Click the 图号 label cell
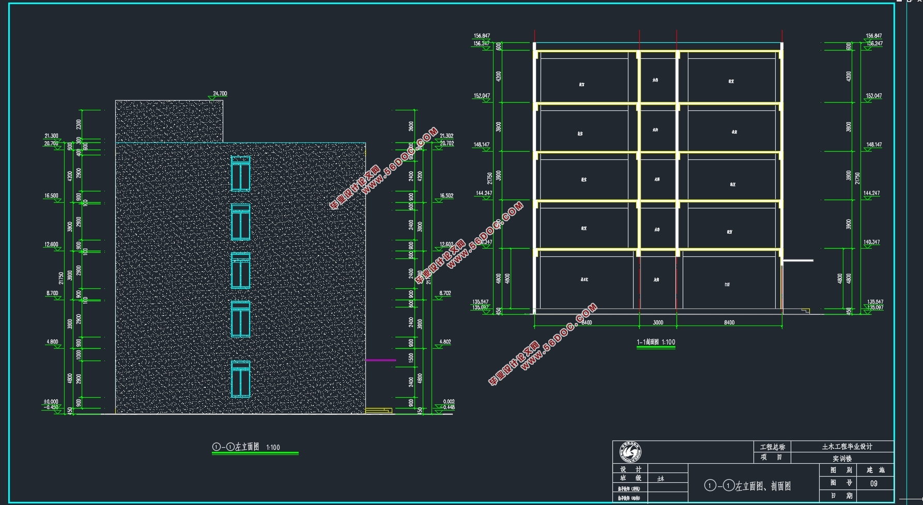 point(838,483)
